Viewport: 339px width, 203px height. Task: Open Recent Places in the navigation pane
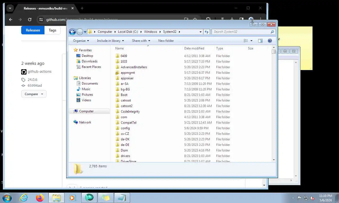(x=91, y=67)
